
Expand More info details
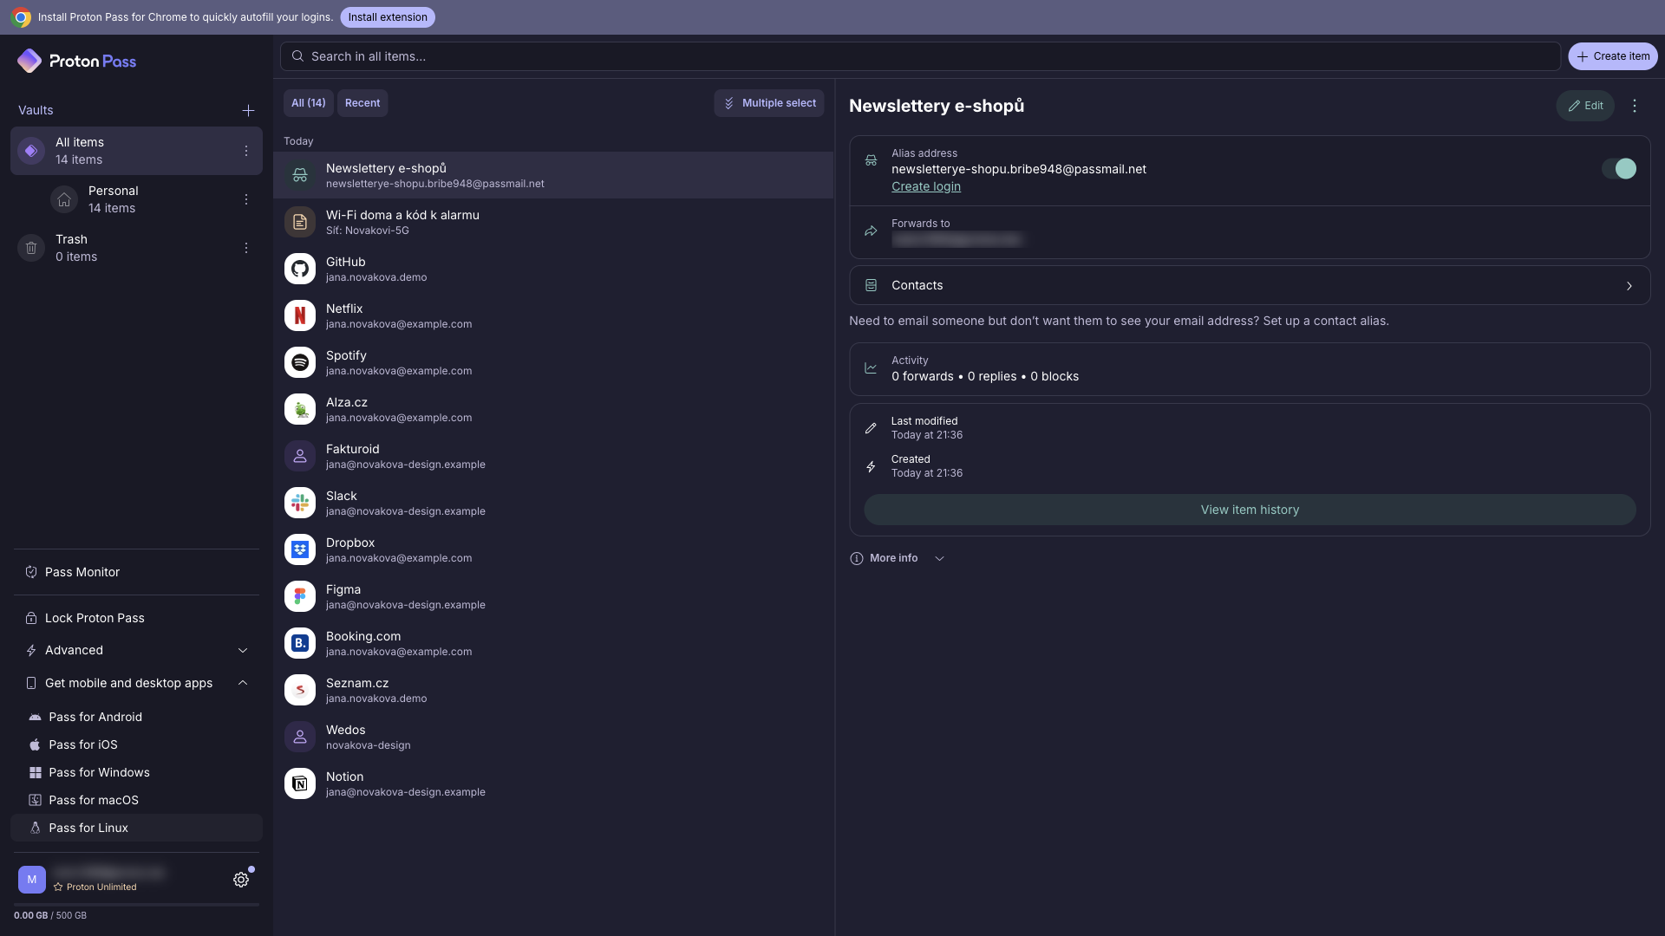point(898,558)
